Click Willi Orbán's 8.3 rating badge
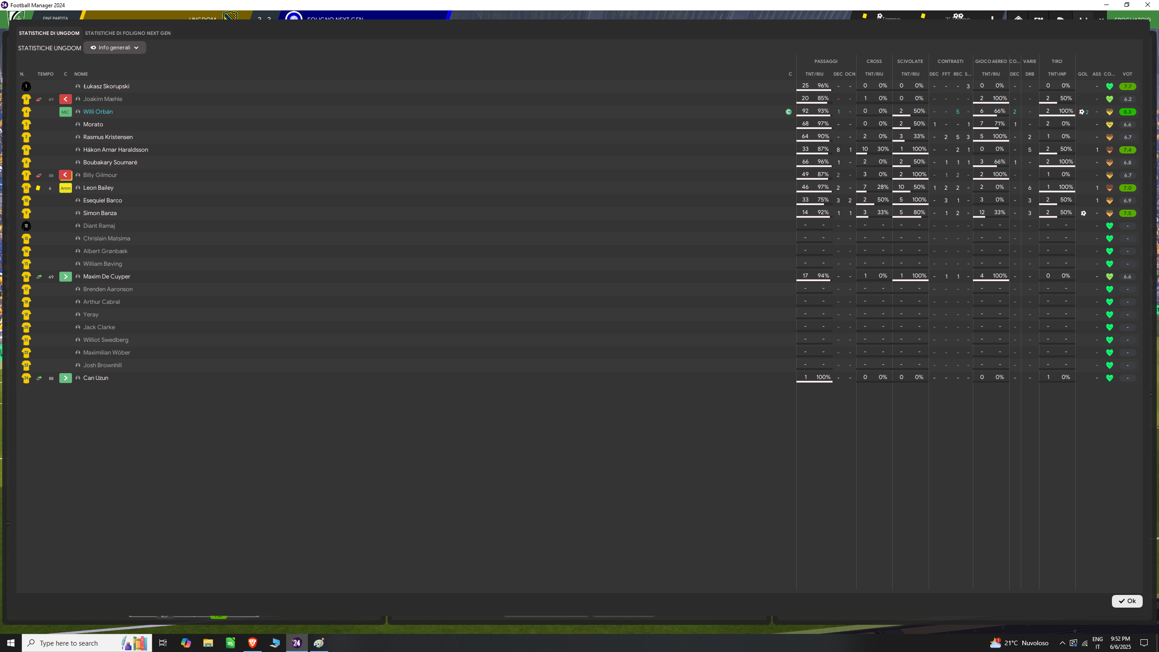This screenshot has width=1159, height=652. click(x=1127, y=112)
